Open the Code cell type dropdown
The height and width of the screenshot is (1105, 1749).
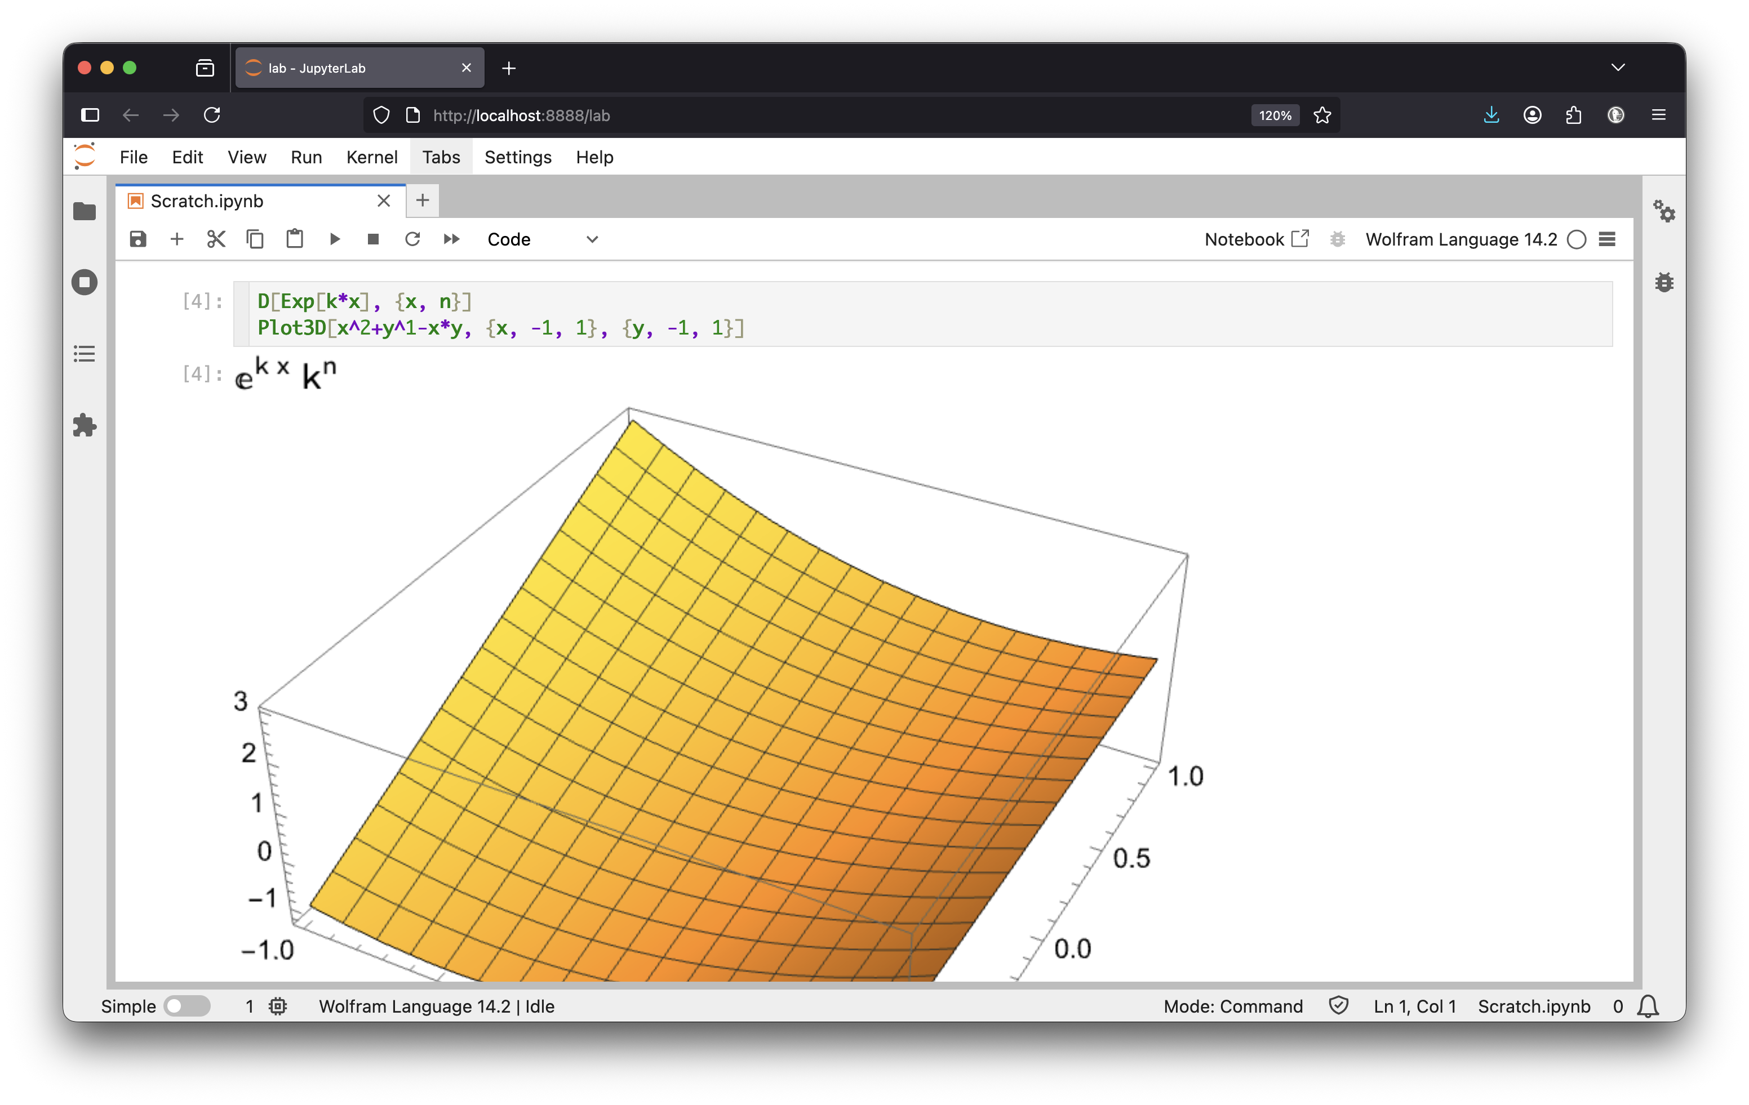(542, 239)
